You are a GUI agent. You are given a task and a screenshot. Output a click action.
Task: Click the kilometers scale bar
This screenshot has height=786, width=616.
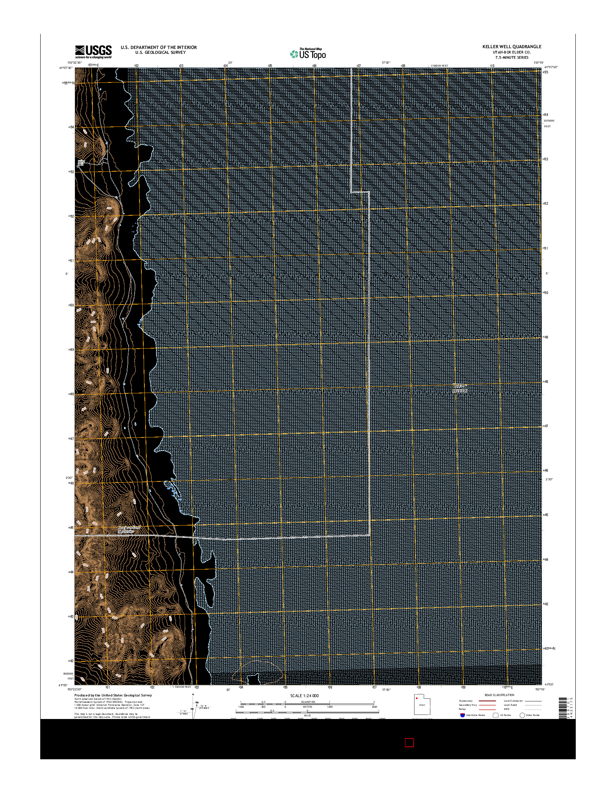pyautogui.click(x=307, y=702)
